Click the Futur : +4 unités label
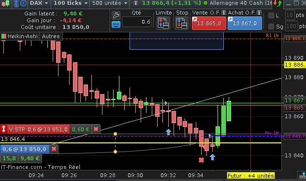The width and height of the screenshot is (306, 181). (251, 176)
